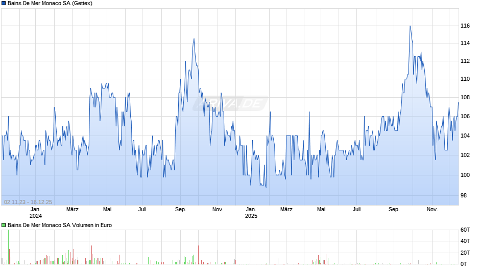Click the volume axis value 20T
Image resolution: width=480 pixels, height=269 pixels.
465,253
